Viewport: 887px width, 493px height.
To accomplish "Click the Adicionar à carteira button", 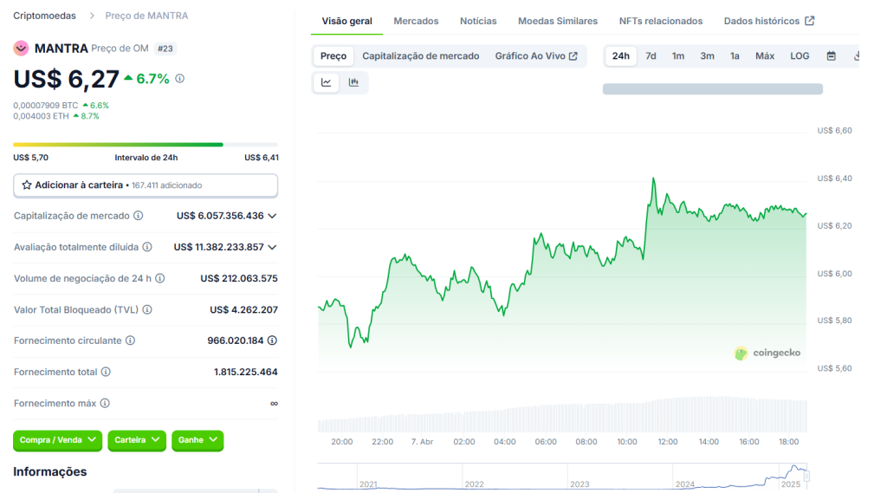I will pos(146,185).
